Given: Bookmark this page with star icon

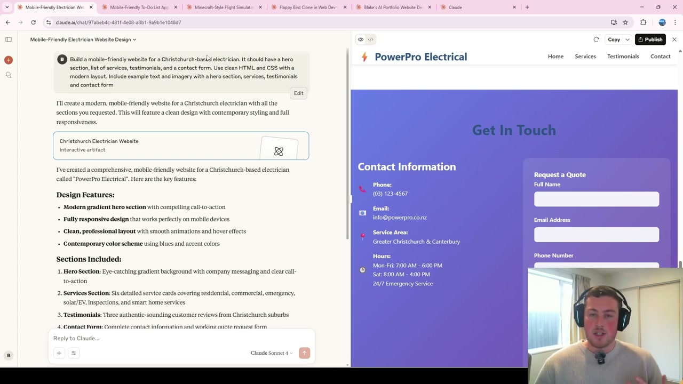Looking at the screenshot, I should [625, 22].
